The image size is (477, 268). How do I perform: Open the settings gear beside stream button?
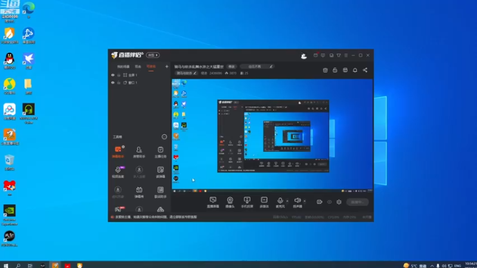pyautogui.click(x=339, y=202)
